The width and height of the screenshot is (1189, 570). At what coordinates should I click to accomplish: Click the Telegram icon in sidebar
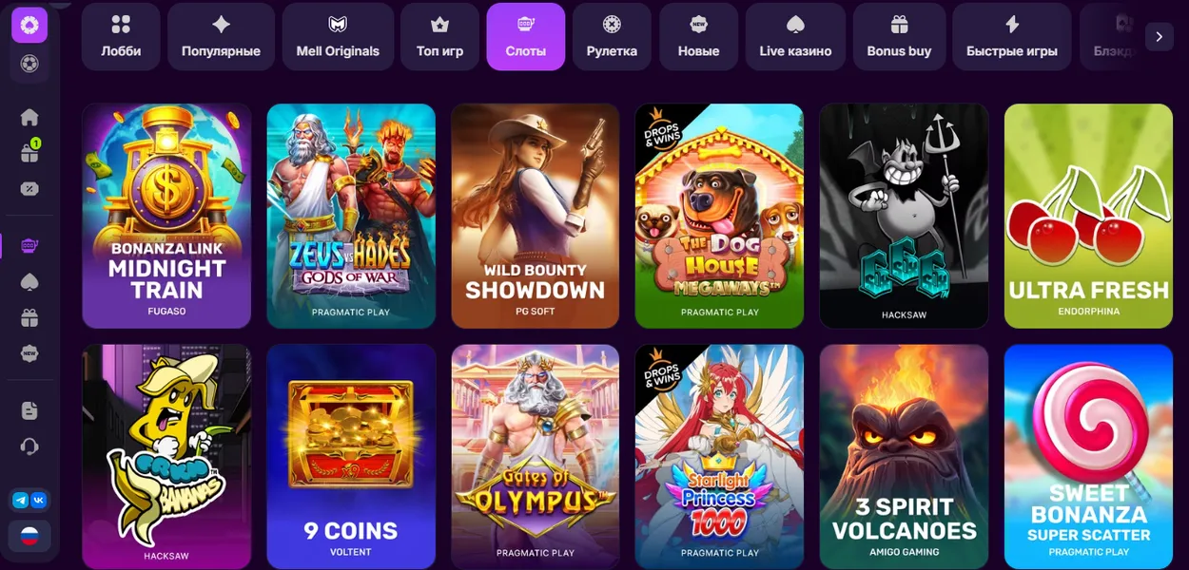[x=20, y=500]
